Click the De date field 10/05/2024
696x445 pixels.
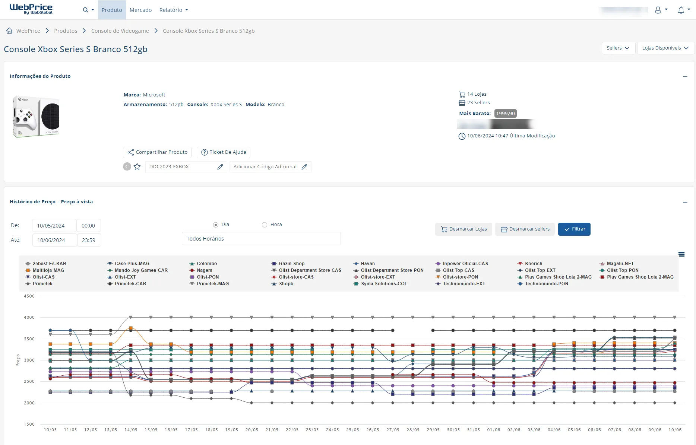tap(54, 226)
